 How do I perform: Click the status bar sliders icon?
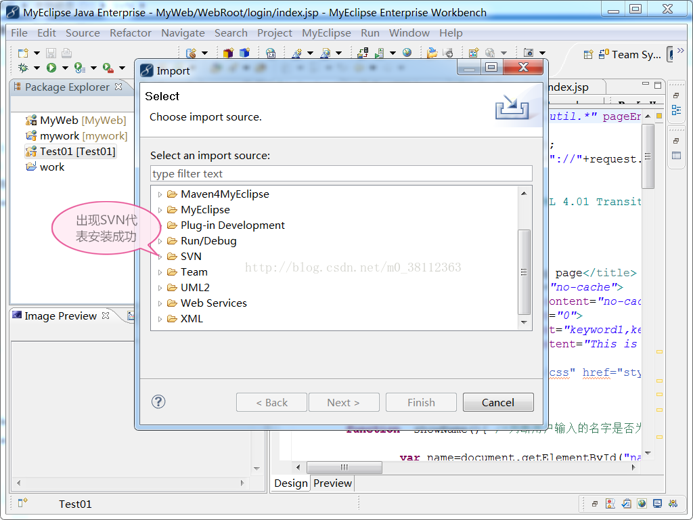[x=673, y=504]
